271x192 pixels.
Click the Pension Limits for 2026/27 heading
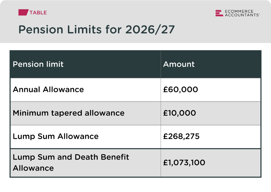point(97,30)
